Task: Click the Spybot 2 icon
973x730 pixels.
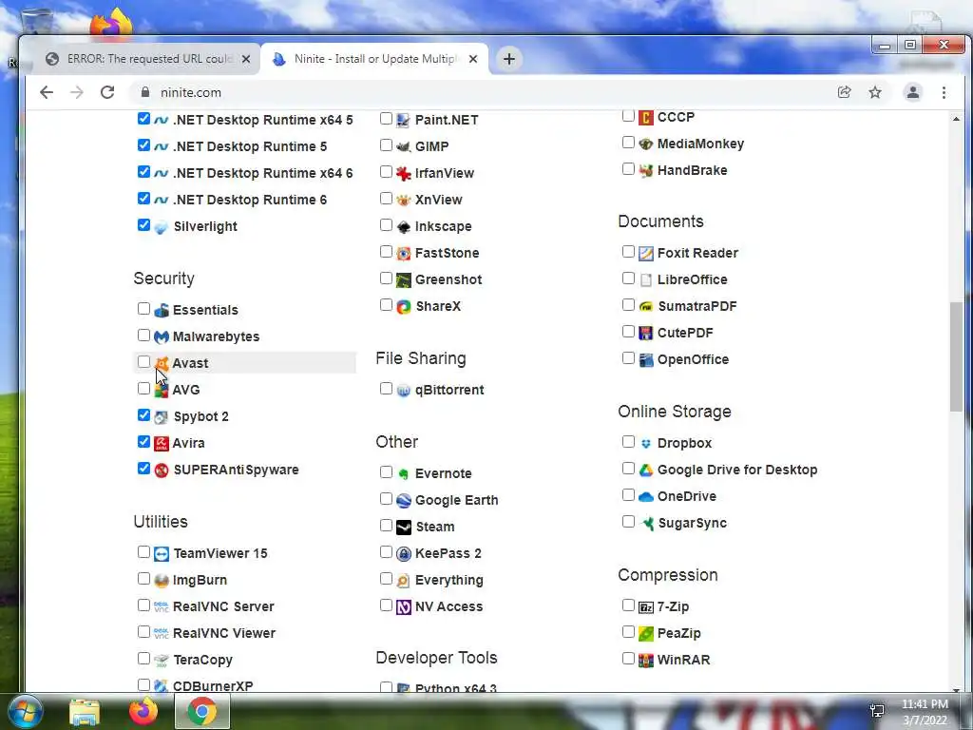Action: 162,416
